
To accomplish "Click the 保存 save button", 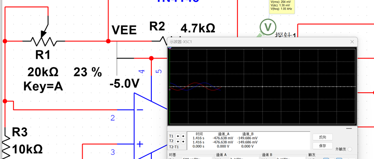I will point(323,146).
